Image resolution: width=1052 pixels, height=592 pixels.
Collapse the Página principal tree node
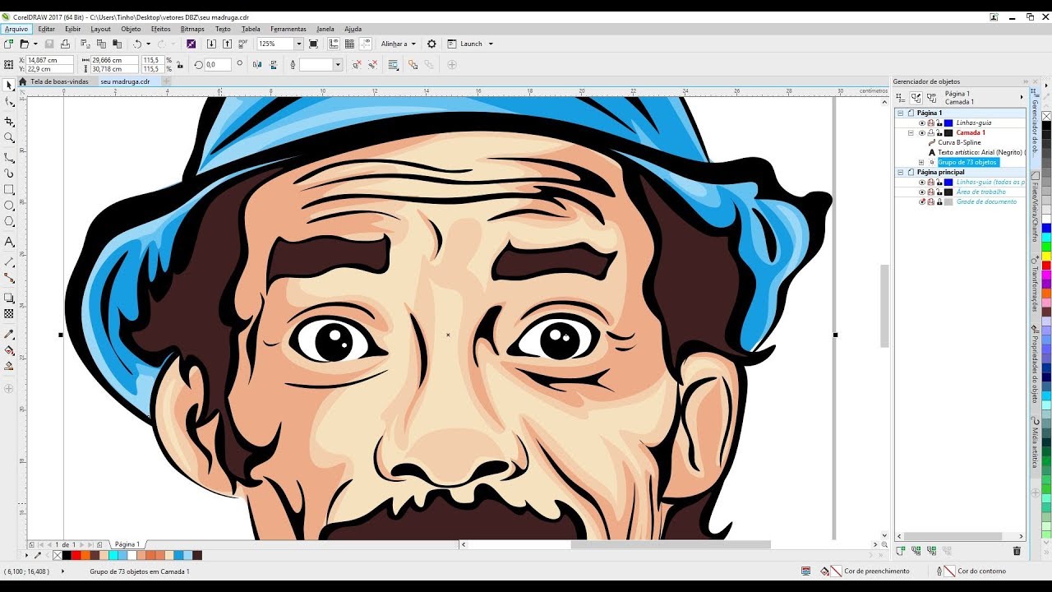(x=901, y=172)
